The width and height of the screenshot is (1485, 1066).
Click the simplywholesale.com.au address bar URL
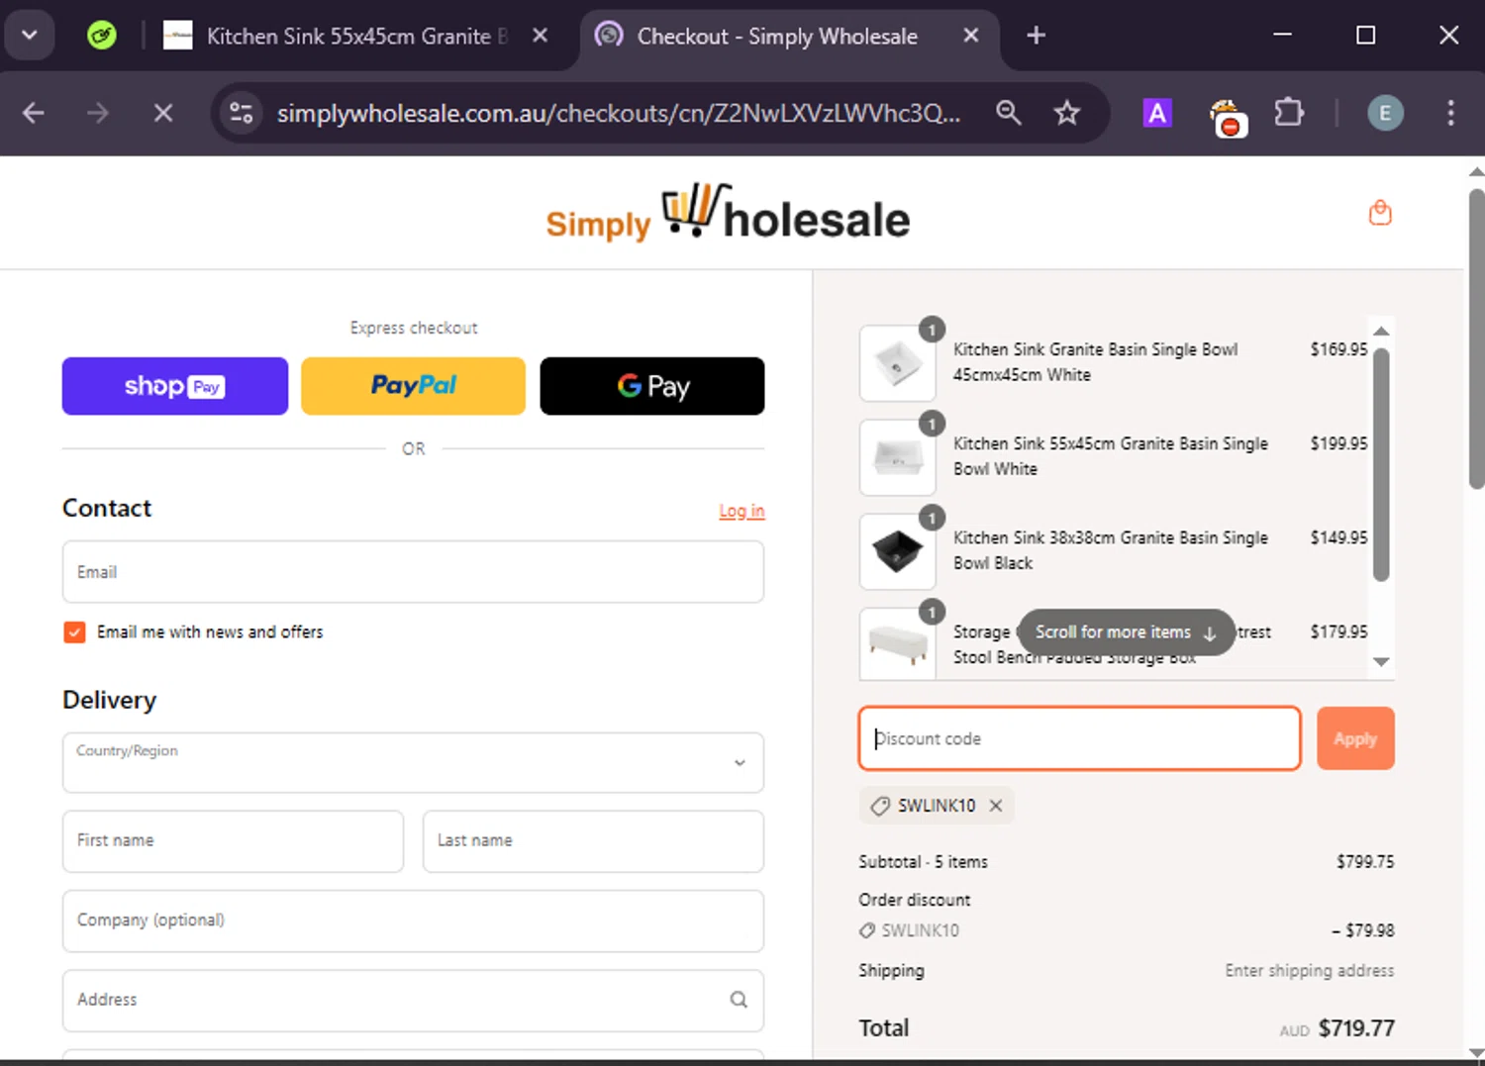click(x=619, y=113)
